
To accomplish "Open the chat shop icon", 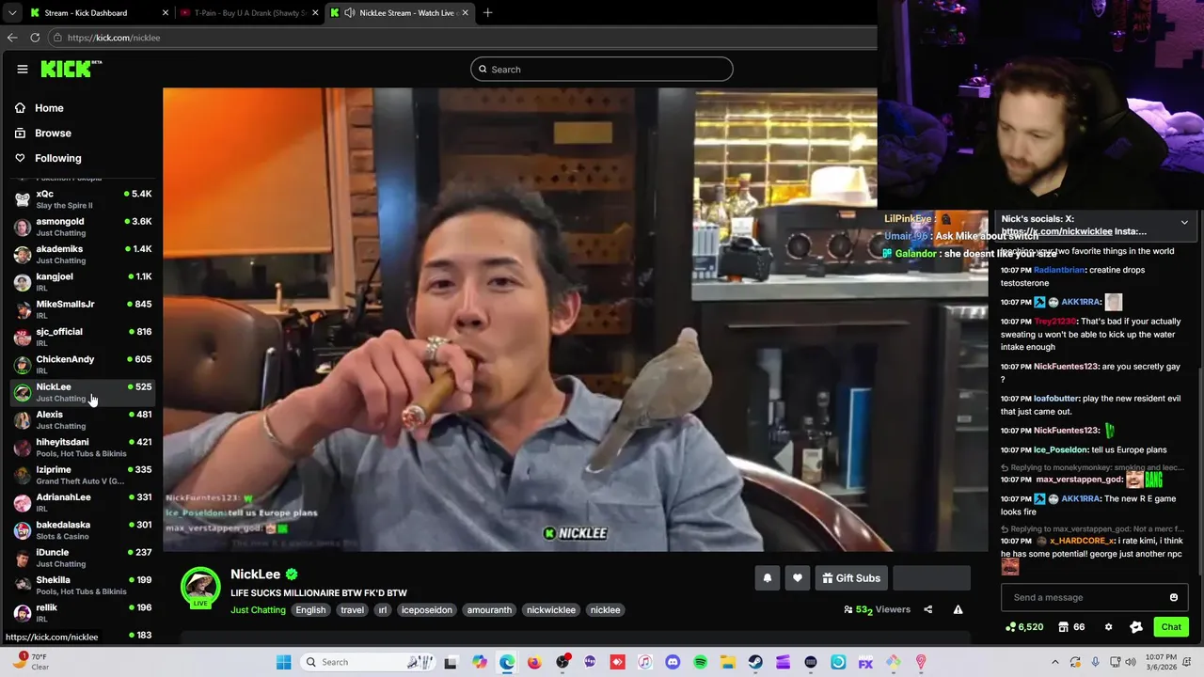I will point(1071,627).
